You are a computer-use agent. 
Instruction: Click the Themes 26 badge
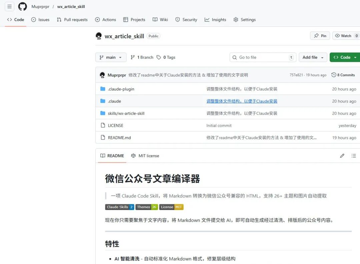point(147,207)
